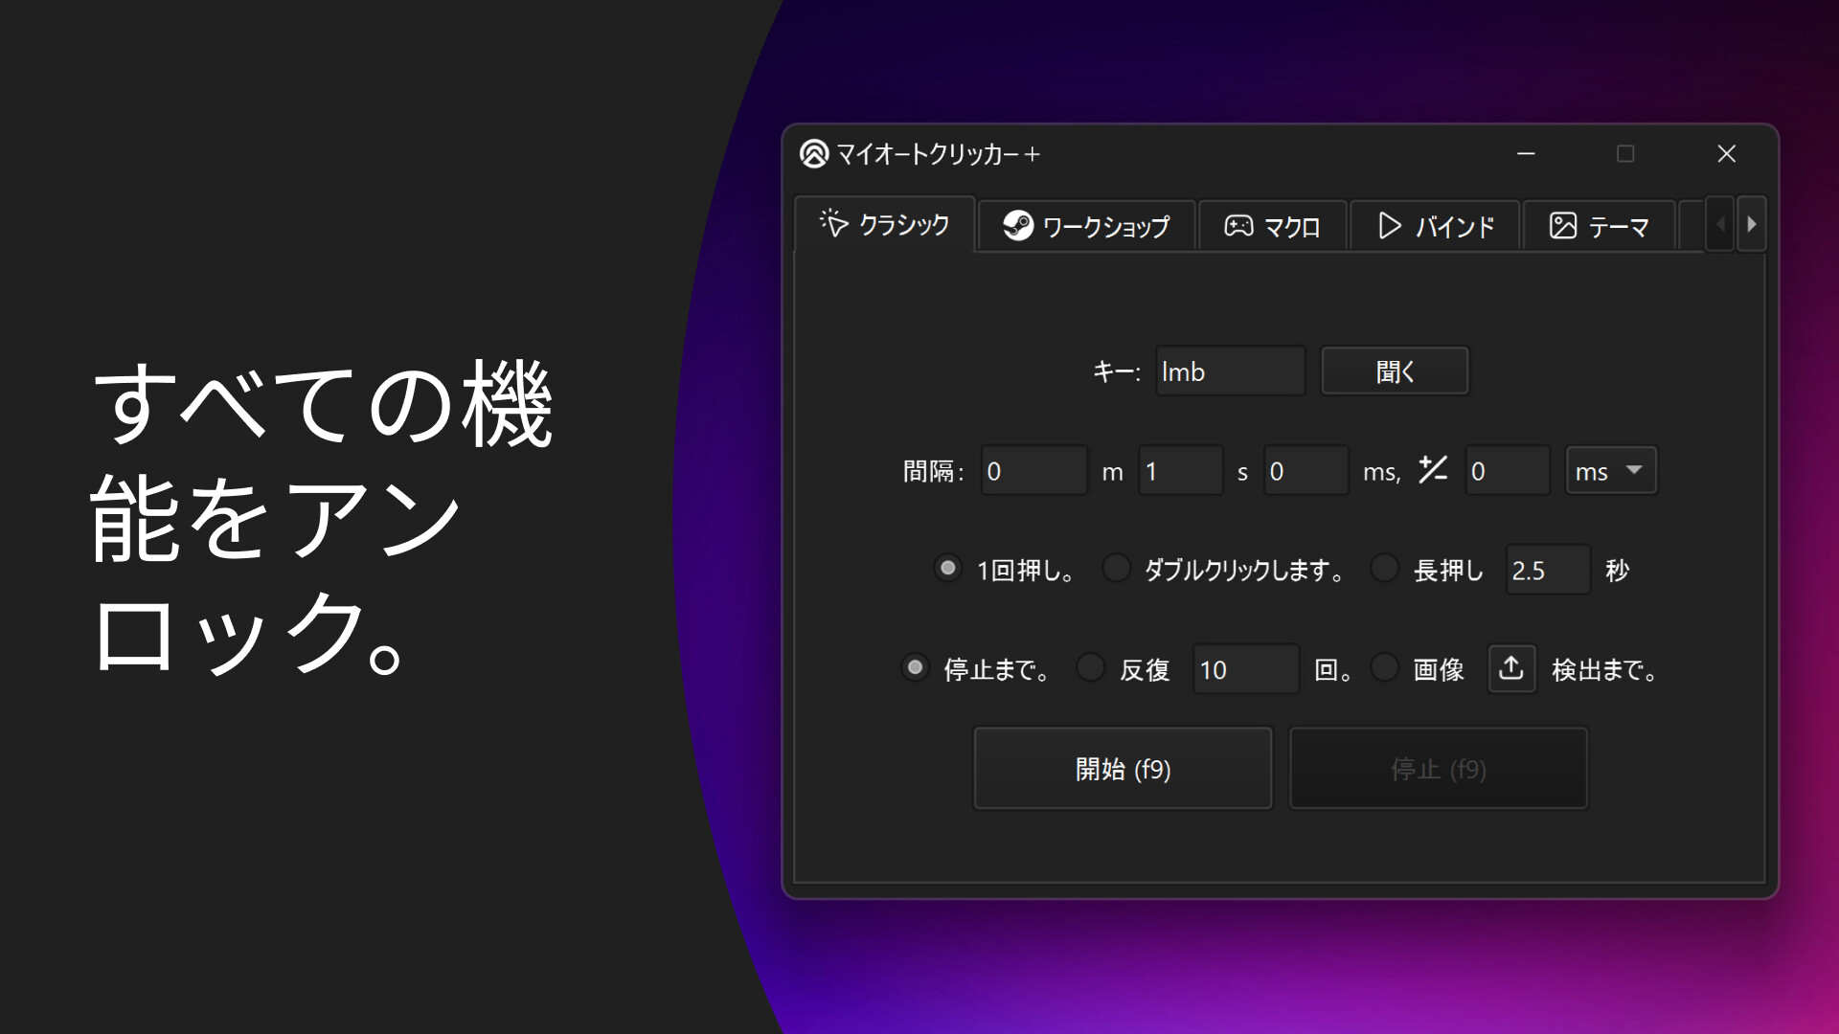
Task: Click the random offset value field
Action: pyautogui.click(x=1508, y=470)
